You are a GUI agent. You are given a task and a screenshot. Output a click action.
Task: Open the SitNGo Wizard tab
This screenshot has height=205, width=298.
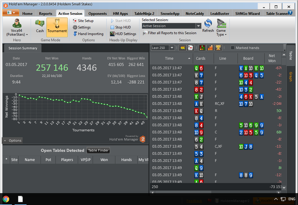point(247,14)
